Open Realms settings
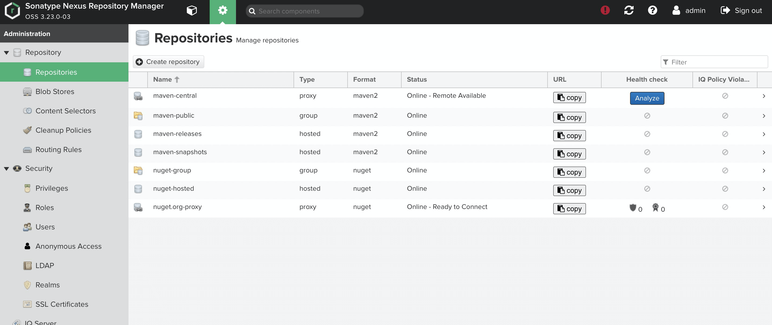772x325 pixels. coord(64,285)
